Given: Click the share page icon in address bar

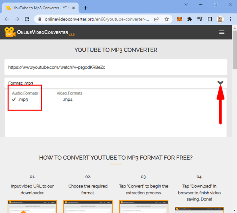Looking at the screenshot, I should [x=157, y=19].
